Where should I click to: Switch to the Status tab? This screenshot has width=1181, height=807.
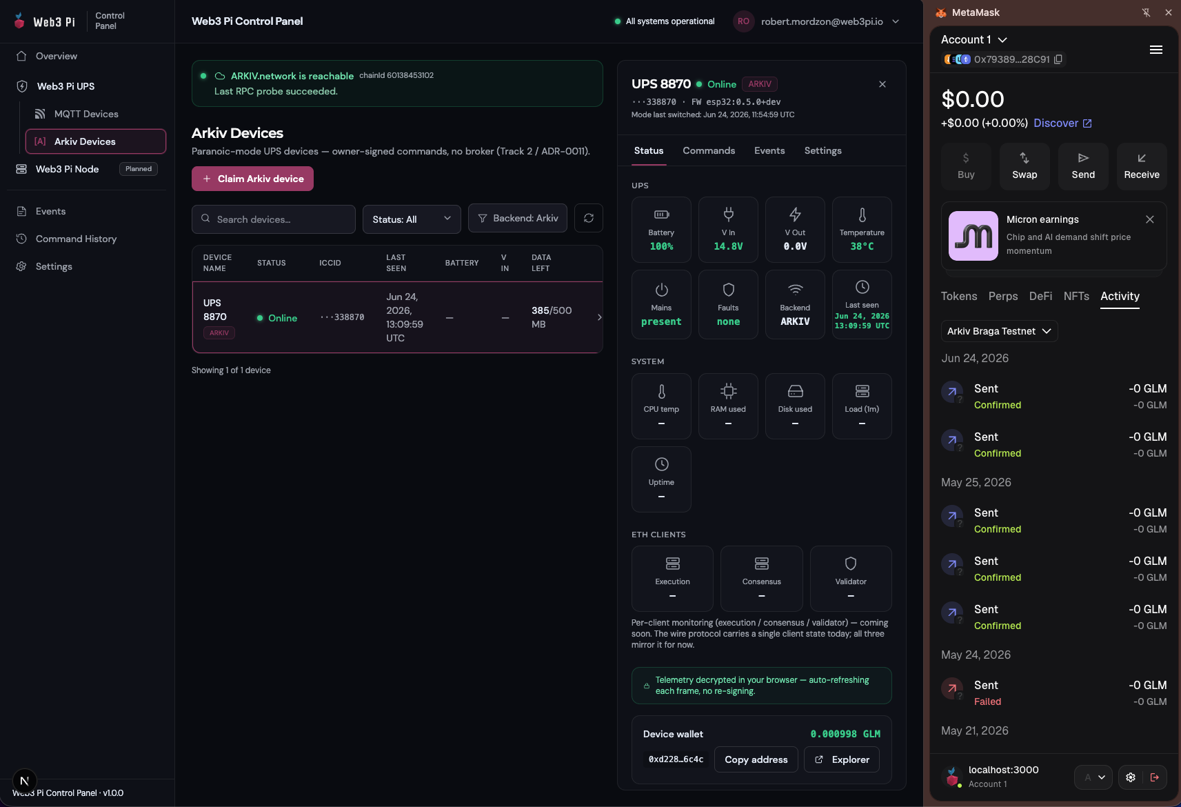coord(649,150)
